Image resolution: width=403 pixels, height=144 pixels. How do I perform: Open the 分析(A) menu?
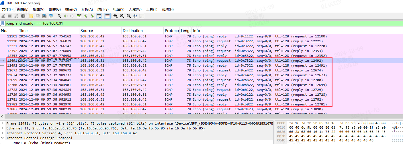(87, 9)
